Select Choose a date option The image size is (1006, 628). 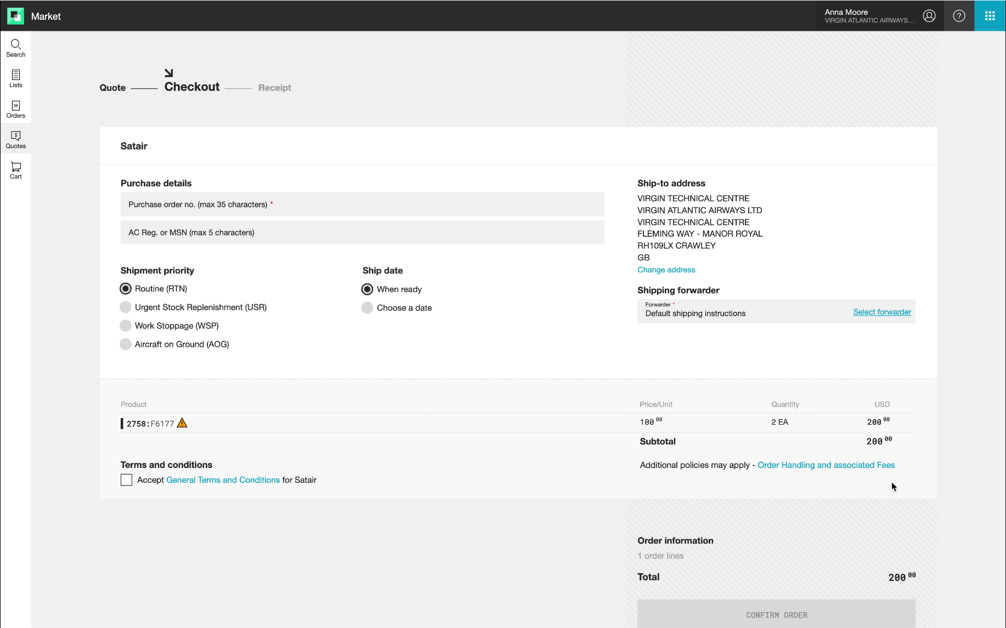(367, 308)
